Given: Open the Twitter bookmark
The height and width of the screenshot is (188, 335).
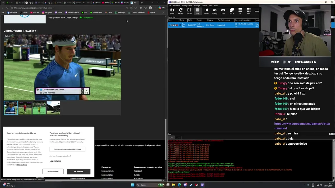Looking at the screenshot, I should (24, 13).
